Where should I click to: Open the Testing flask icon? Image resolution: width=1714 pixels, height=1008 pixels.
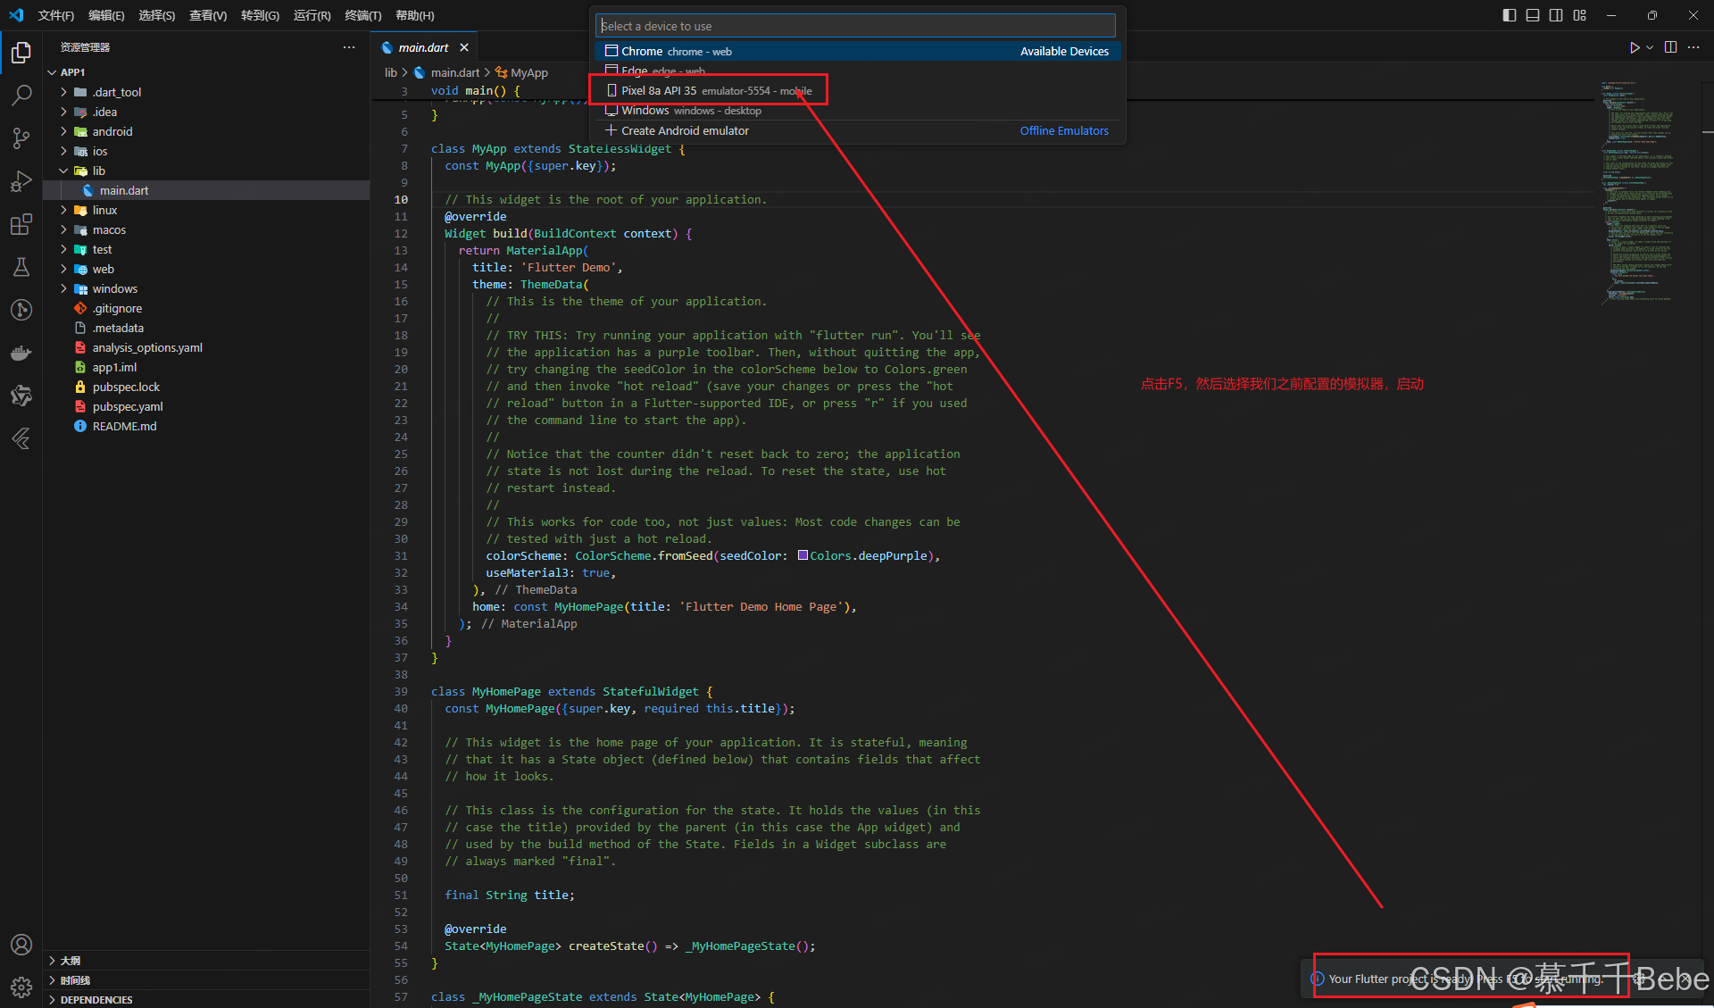[x=21, y=267]
